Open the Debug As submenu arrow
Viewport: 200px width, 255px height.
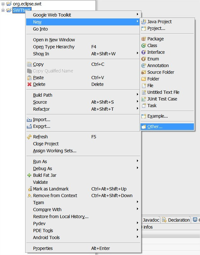pos(138,168)
